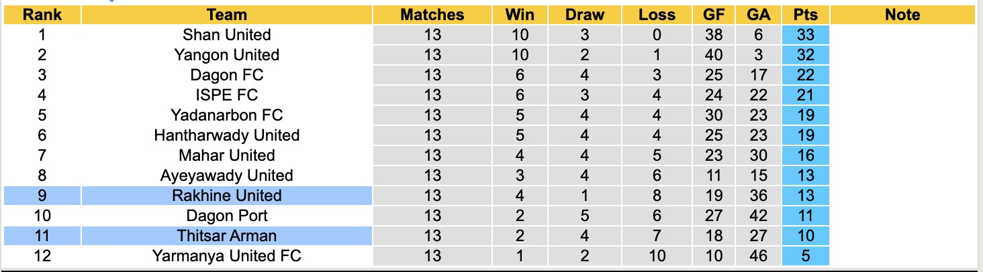Viewport: 983px width, 272px height.
Task: Open Yarmanya United FC team link
Action: click(x=227, y=256)
